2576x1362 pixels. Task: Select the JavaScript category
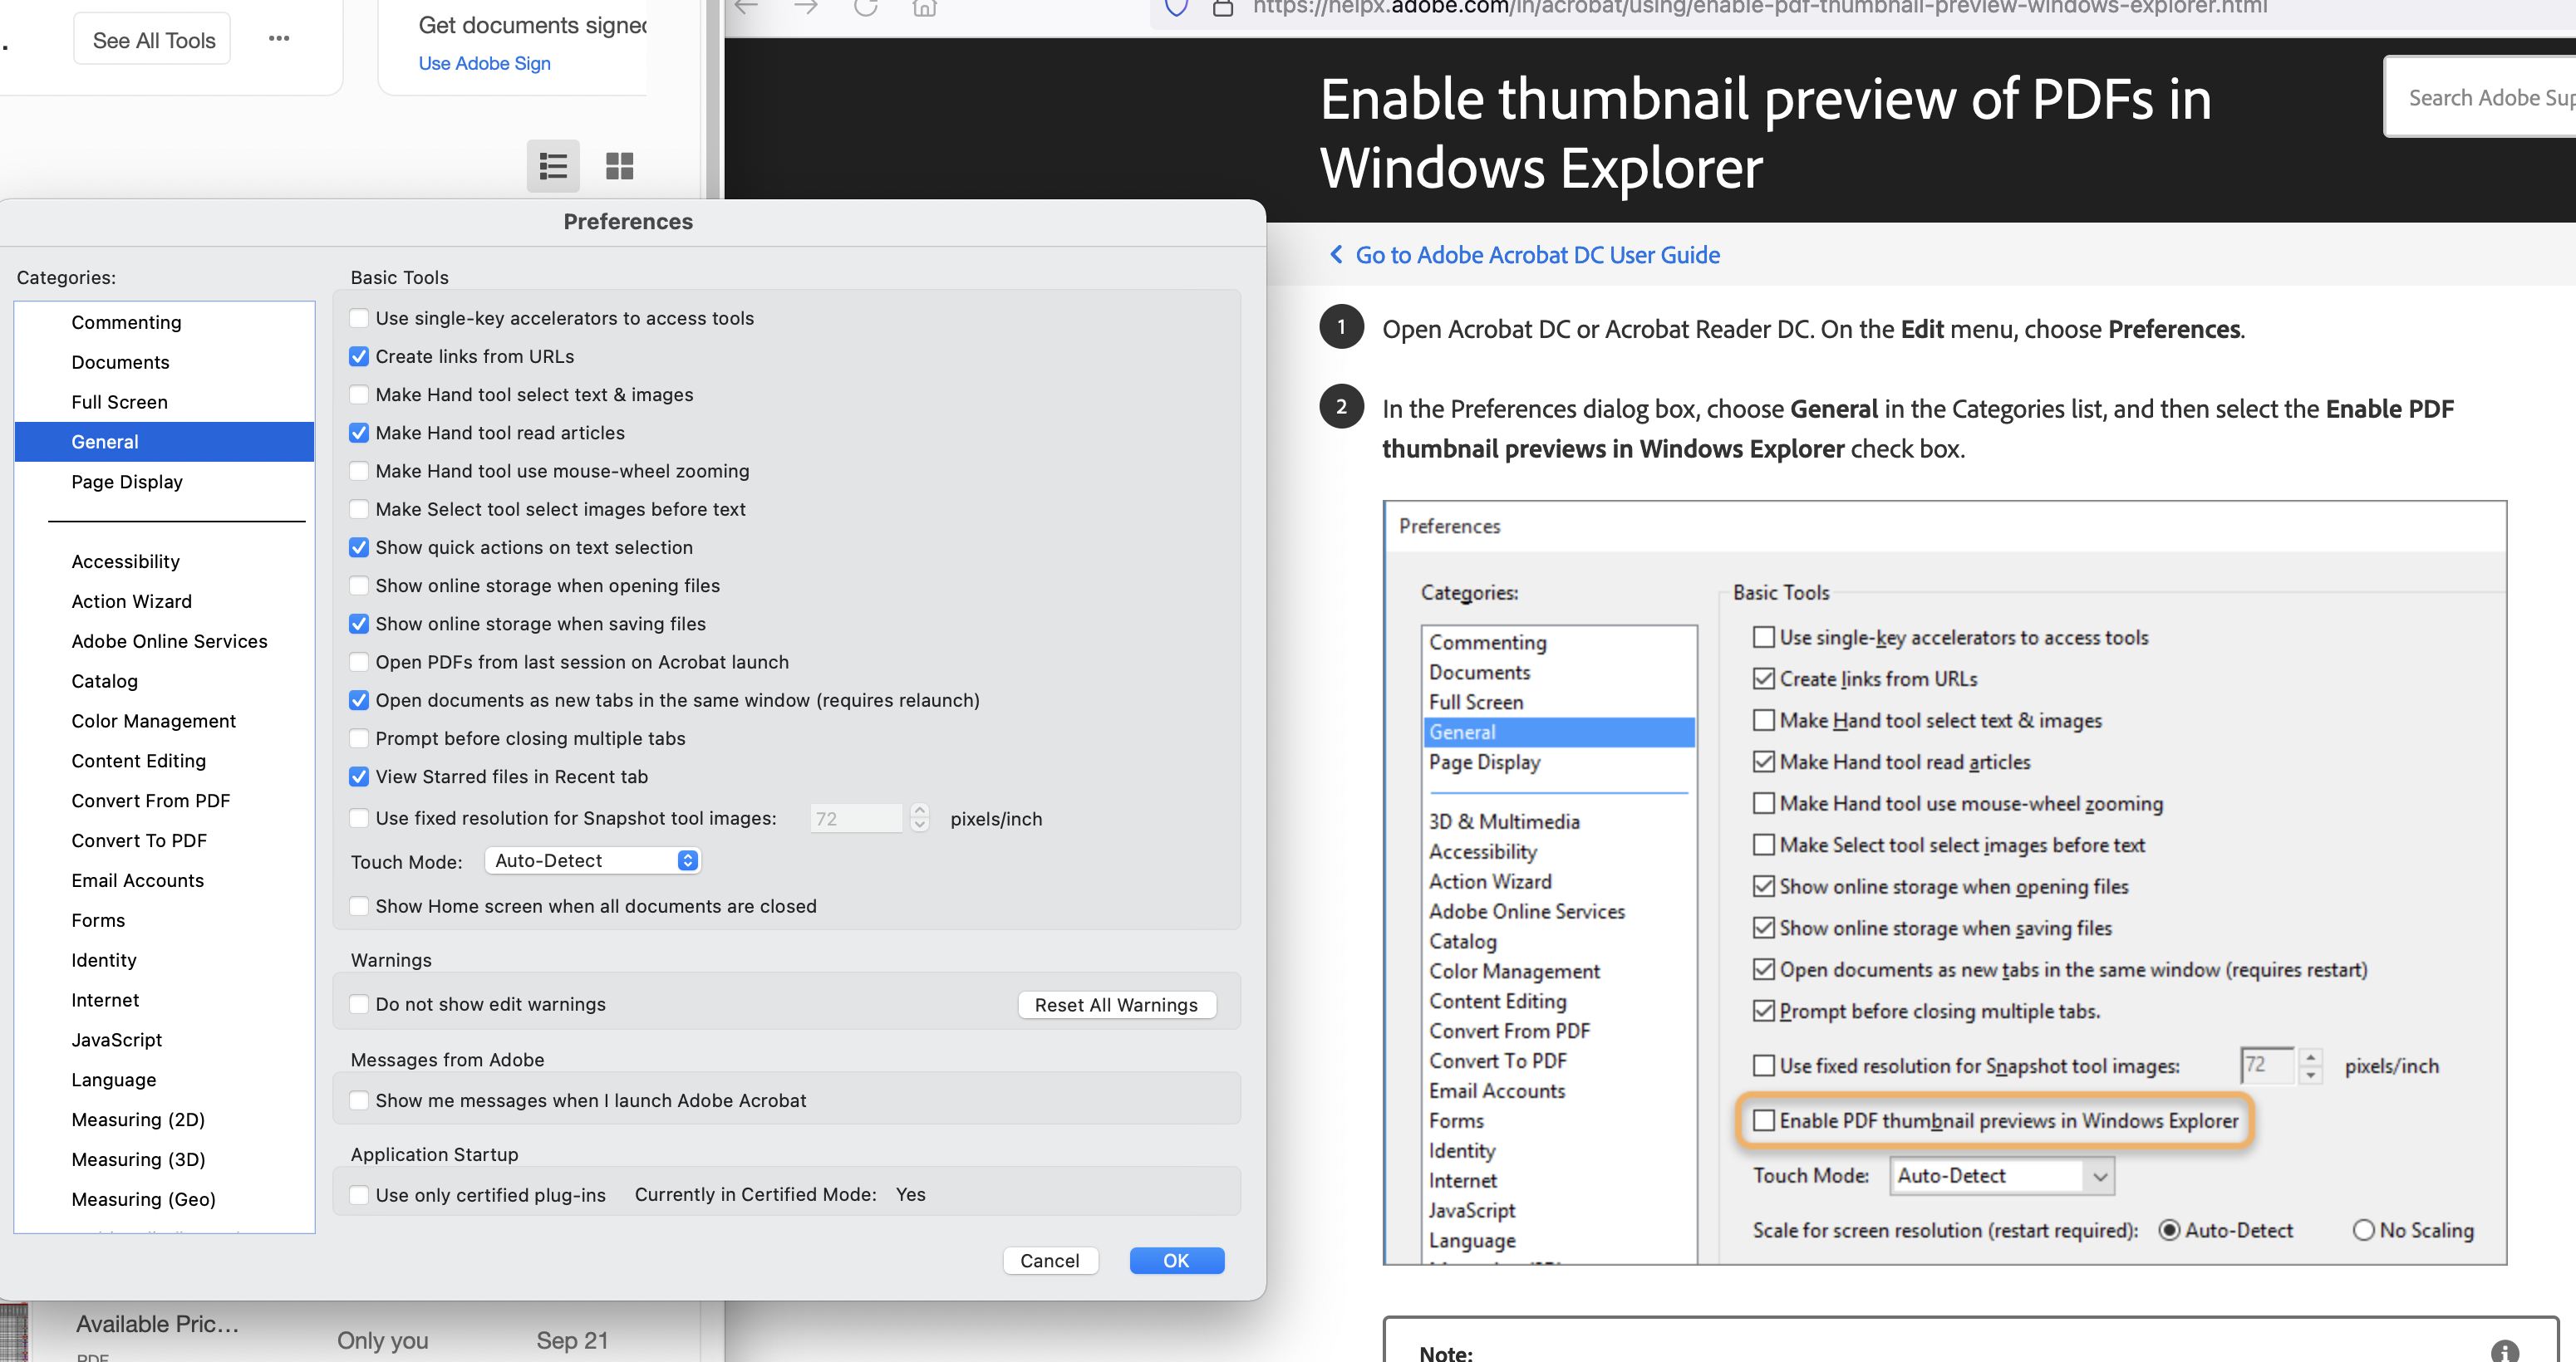click(x=116, y=1039)
